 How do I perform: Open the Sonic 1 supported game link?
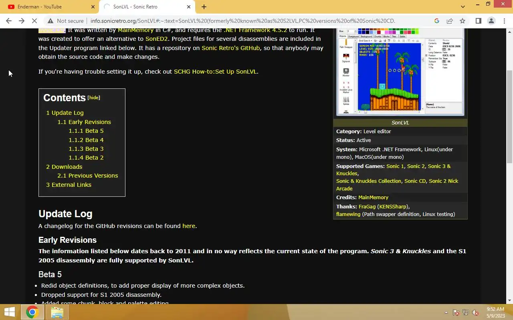click(395, 166)
